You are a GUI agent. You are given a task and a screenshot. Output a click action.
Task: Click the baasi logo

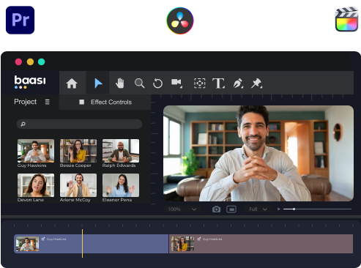pyautogui.click(x=30, y=82)
